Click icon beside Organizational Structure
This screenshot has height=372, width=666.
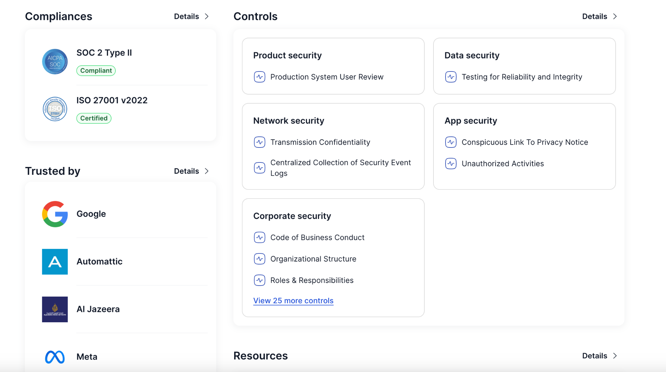tap(260, 259)
